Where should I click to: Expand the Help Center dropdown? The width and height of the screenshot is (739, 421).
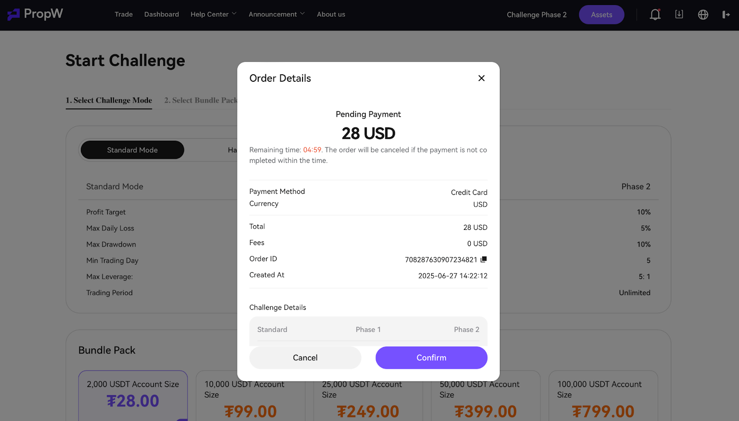[x=213, y=14]
